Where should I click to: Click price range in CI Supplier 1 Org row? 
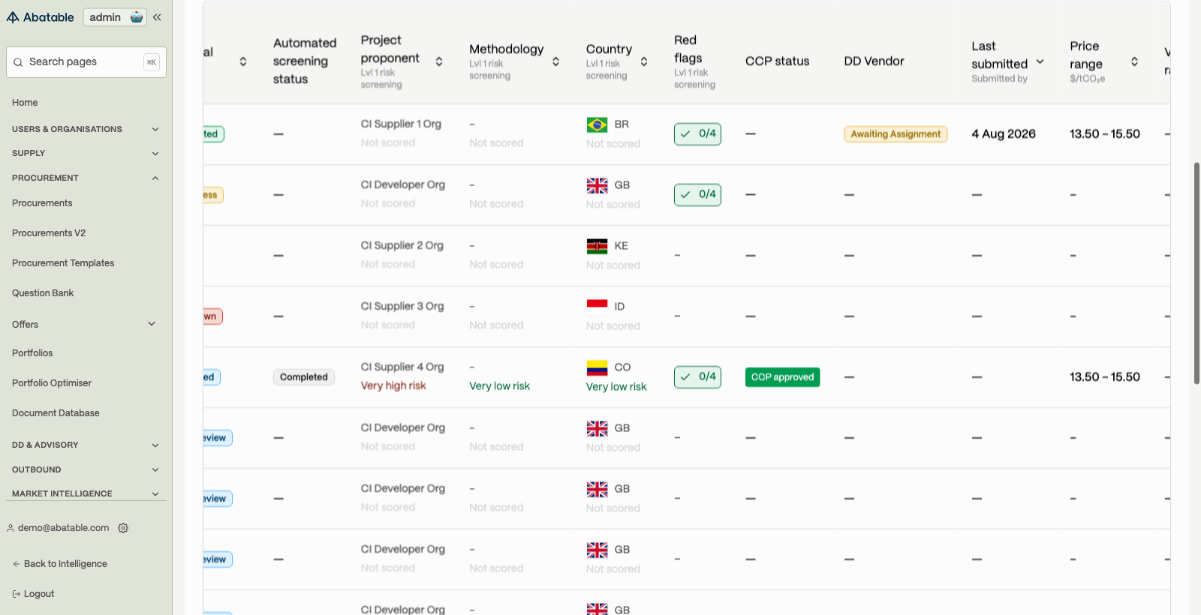pos(1105,134)
